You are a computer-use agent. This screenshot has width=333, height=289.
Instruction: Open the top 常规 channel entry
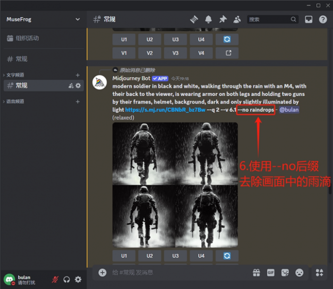pyautogui.click(x=43, y=59)
